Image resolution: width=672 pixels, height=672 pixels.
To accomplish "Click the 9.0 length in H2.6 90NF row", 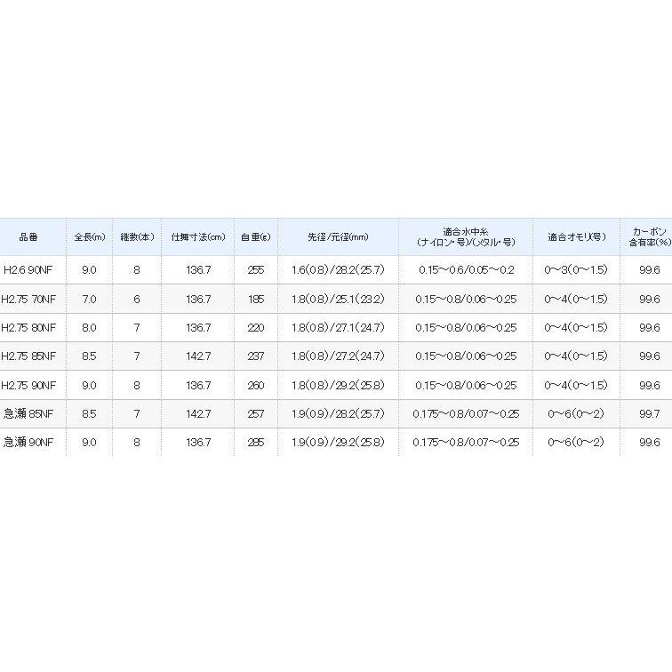I will [89, 270].
